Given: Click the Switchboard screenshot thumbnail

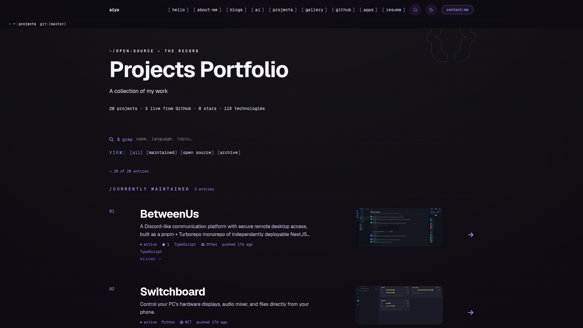Looking at the screenshot, I should [x=399, y=305].
